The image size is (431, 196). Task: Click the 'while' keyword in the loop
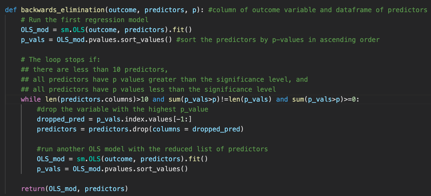tap(31, 99)
